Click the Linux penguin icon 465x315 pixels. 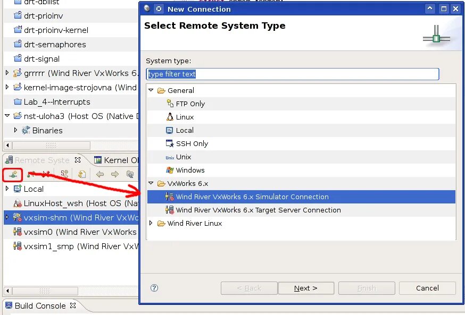(170, 117)
